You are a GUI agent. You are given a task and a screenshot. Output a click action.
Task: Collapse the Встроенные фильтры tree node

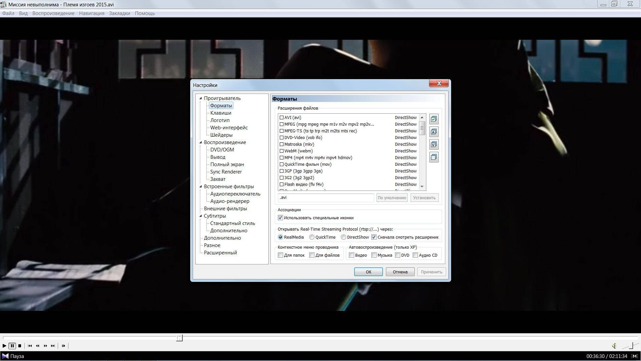(201, 187)
